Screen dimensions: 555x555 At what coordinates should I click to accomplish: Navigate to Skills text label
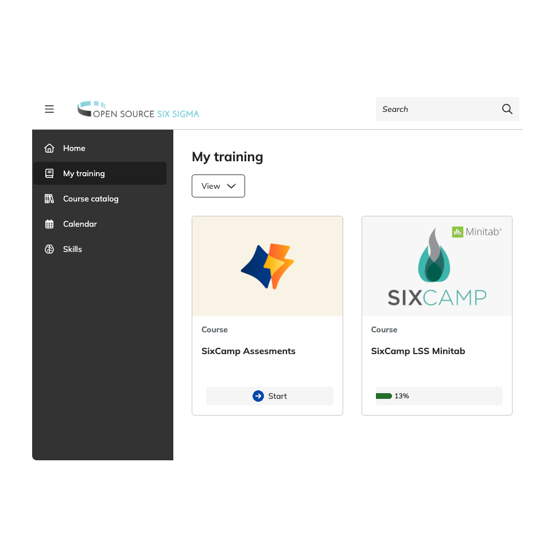(x=72, y=249)
